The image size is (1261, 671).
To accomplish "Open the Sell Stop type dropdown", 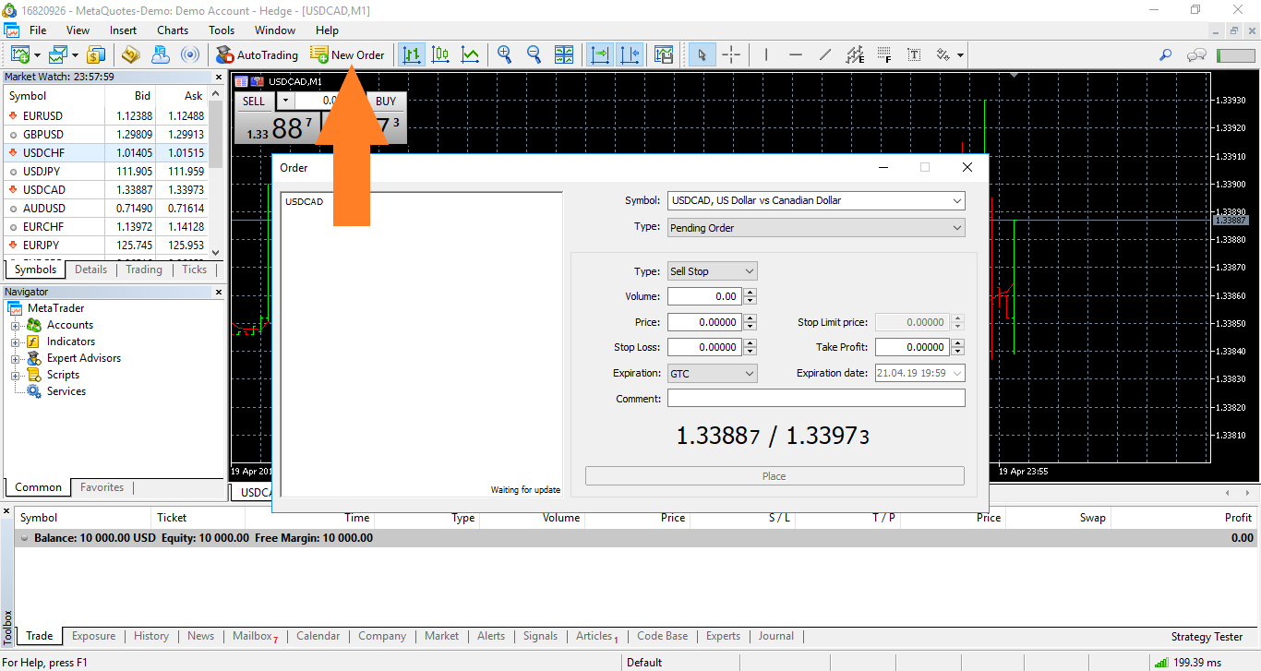I will click(x=712, y=271).
